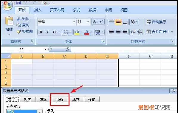Open the 公式 ribbon tab
This screenshot has height=113, width=178.
point(77,10)
